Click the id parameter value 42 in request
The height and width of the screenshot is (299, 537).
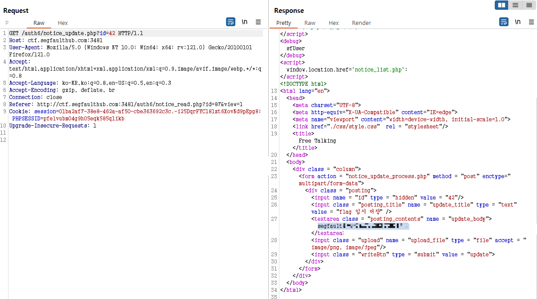pyautogui.click(x=112, y=33)
